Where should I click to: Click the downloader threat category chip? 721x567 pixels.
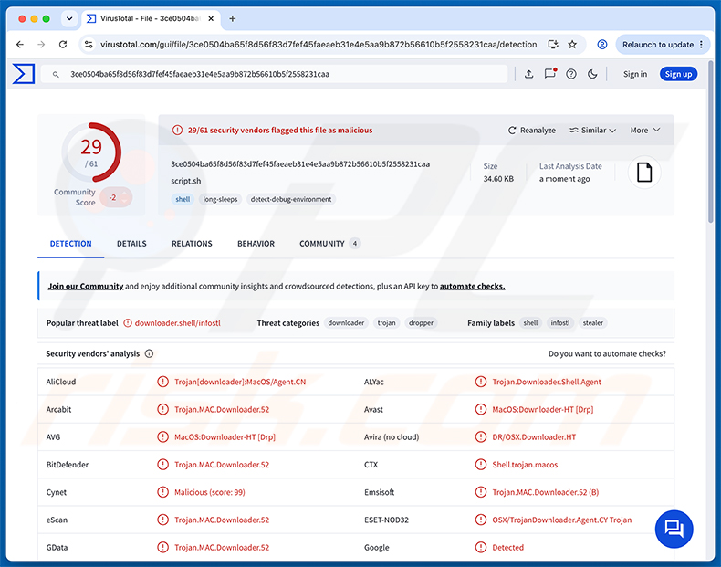click(346, 323)
